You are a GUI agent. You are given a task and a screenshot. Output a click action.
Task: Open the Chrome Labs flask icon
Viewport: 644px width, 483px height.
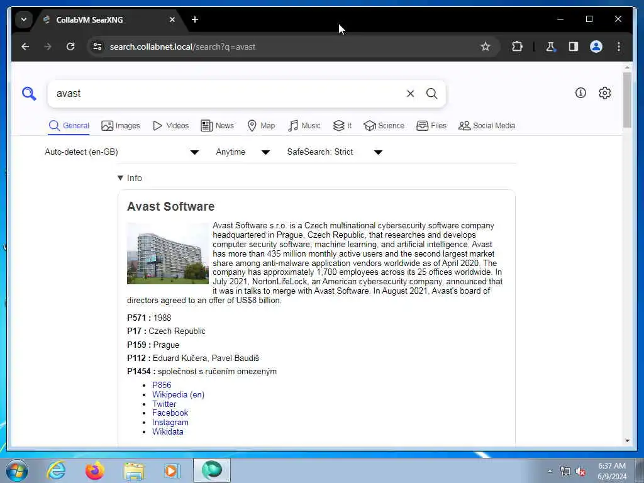[x=550, y=47]
